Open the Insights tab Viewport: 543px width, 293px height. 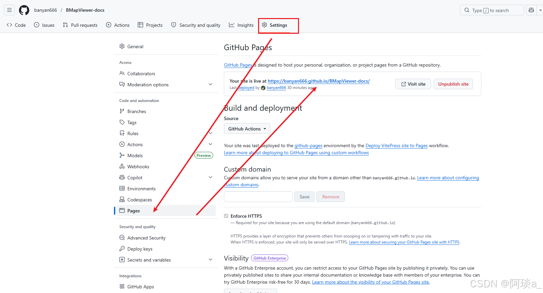tap(241, 25)
